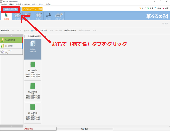Image resolution: width=170 pixels, height=131 pixels.
Task: Select the 宛て名 addressee toolbar icon
Action: click(x=17, y=16)
